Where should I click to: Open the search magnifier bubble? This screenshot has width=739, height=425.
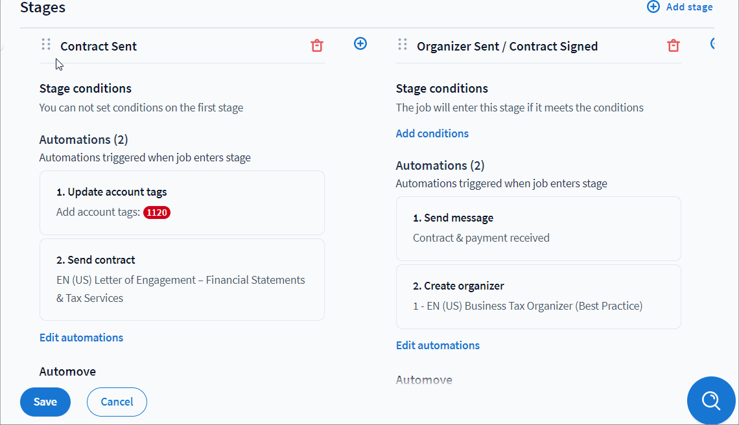click(x=711, y=401)
